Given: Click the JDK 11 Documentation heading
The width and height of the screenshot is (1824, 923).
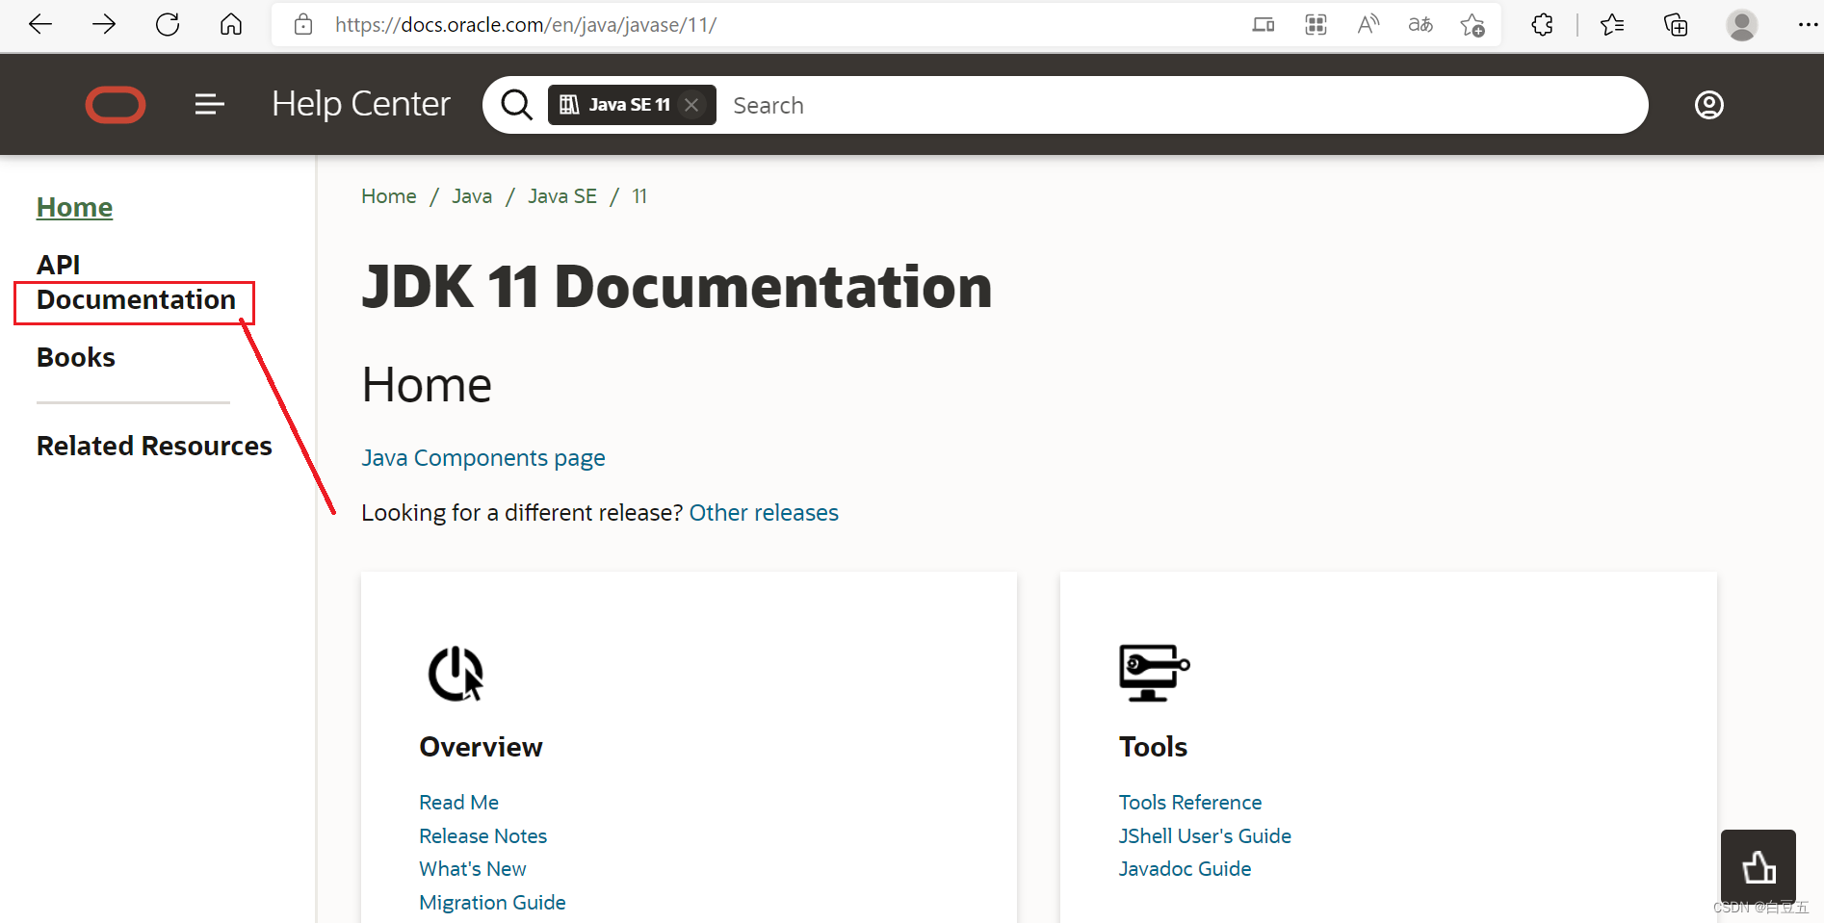Looking at the screenshot, I should (x=677, y=287).
